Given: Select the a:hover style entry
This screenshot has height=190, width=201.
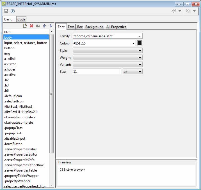Looking at the screenshot, I should pyautogui.click(x=10, y=69).
